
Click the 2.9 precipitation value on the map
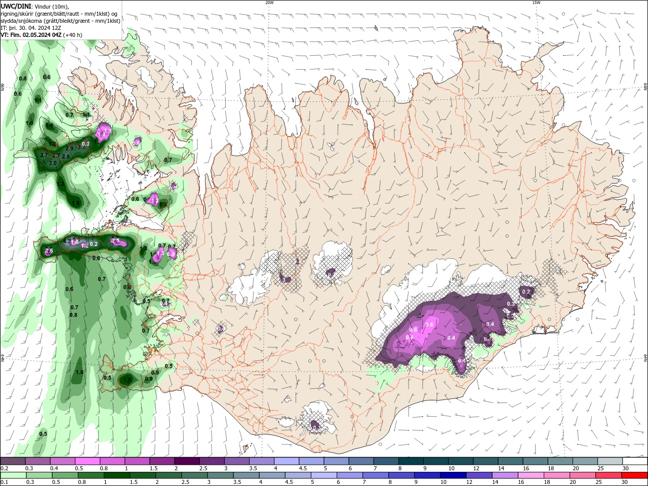point(70,148)
